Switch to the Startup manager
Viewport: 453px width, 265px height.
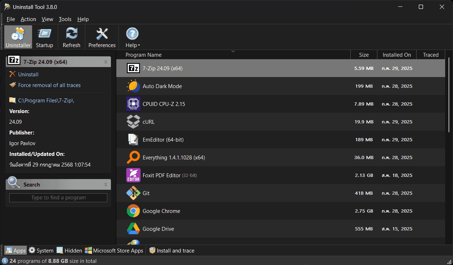45,37
